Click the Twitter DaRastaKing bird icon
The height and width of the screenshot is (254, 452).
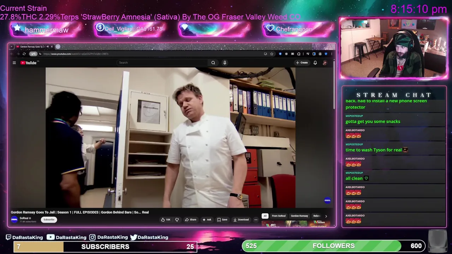(x=133, y=237)
